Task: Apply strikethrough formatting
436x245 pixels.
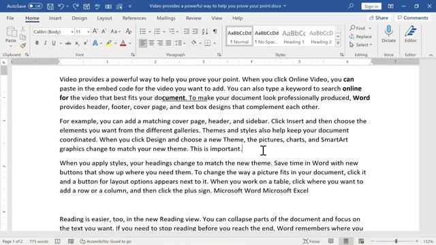Action: click(x=68, y=43)
